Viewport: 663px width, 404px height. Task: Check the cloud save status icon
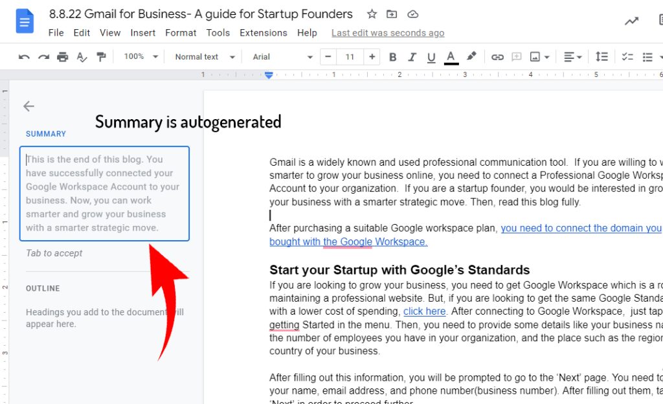tap(412, 14)
